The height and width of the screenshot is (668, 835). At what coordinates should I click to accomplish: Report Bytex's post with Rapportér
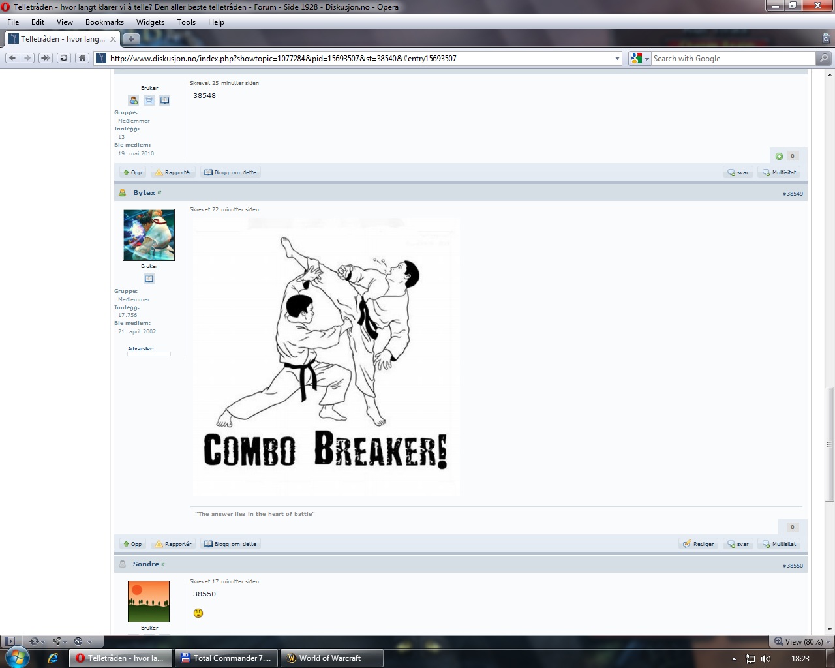[x=173, y=544]
